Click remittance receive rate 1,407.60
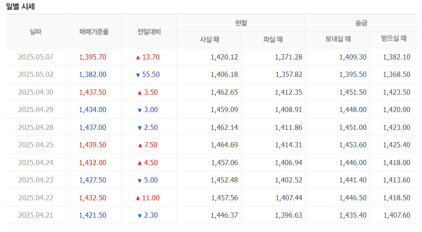 (x=397, y=215)
